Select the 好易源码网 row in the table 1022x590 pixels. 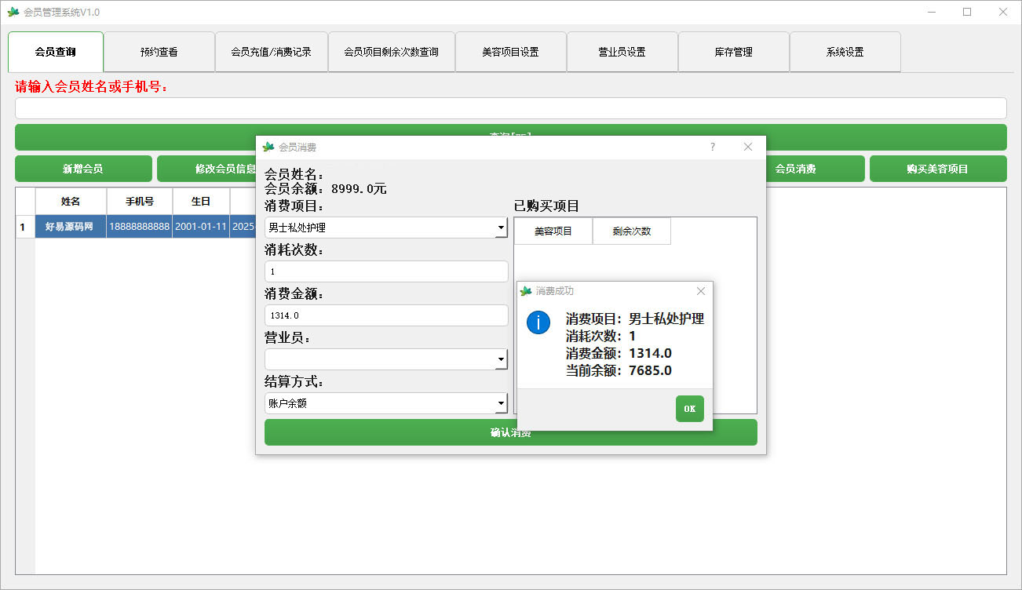pyautogui.click(x=70, y=226)
